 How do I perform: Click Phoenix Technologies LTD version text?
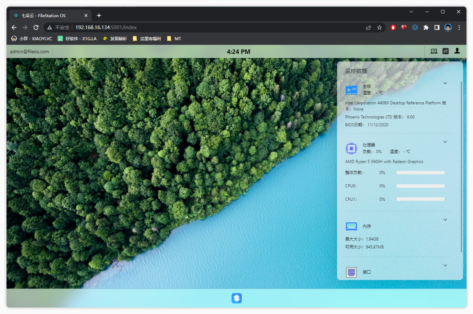[380, 117]
